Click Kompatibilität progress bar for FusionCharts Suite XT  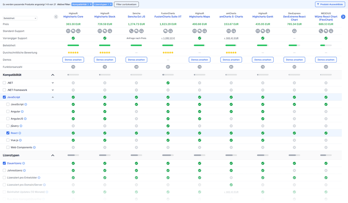[x=168, y=75]
